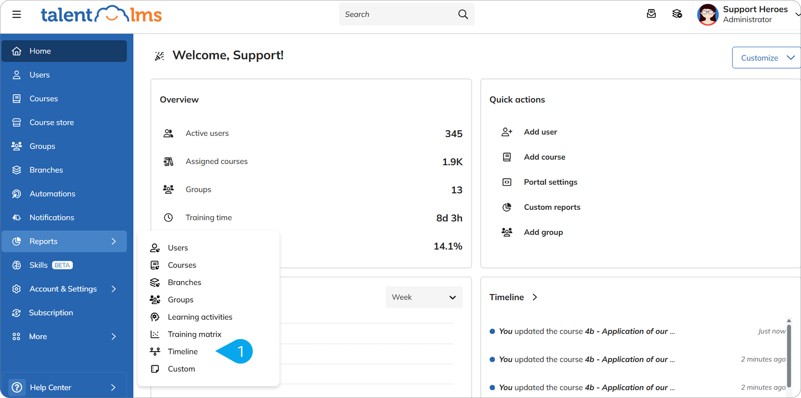Click Add user quick action

click(540, 132)
